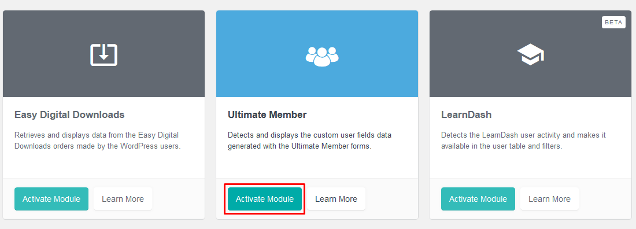Activate the Easy Digital Downloads module
636x229 pixels.
[x=51, y=199]
